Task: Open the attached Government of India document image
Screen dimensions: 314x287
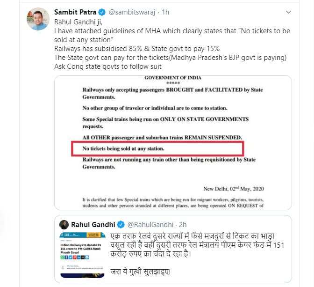Action: click(x=173, y=143)
